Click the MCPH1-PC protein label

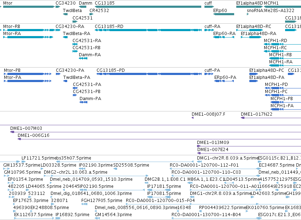(x=276, y=92)
